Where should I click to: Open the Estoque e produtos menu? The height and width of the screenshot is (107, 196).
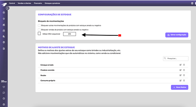[x=52, y=3]
